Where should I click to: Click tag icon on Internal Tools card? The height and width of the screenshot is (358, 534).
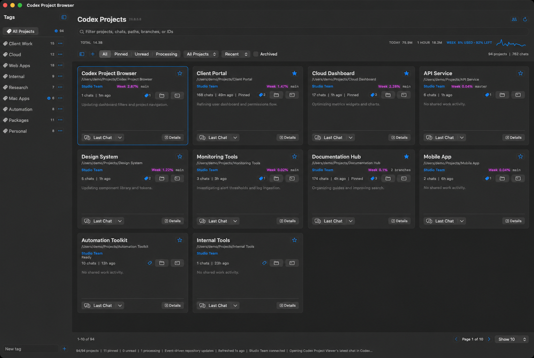coord(264,263)
